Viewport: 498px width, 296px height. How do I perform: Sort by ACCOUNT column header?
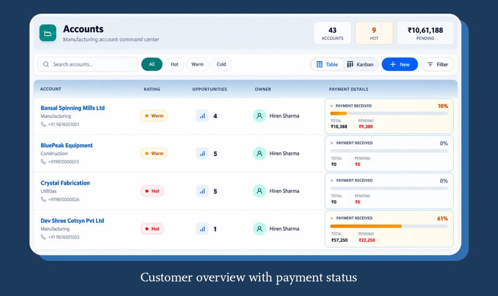point(51,89)
